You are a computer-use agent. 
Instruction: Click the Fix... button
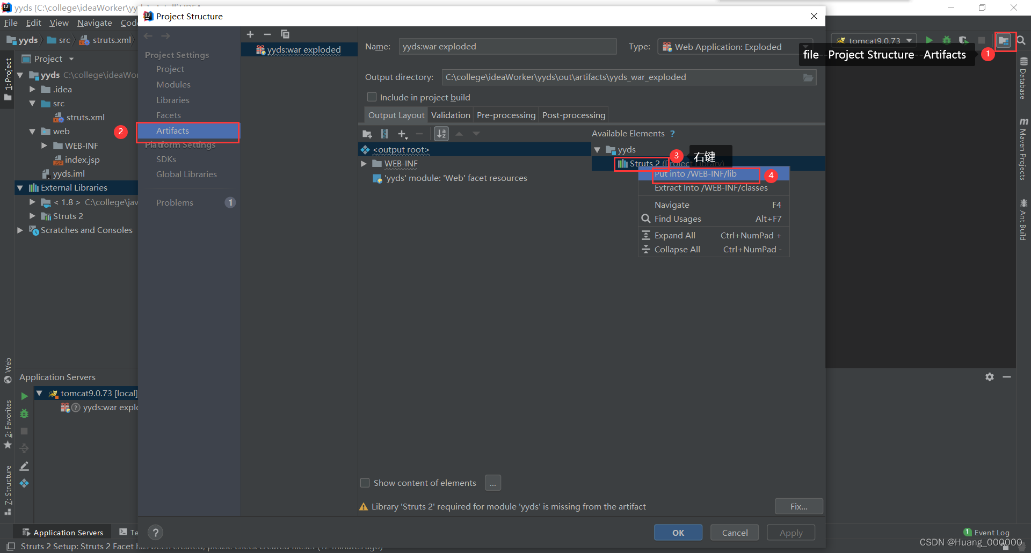pos(798,506)
